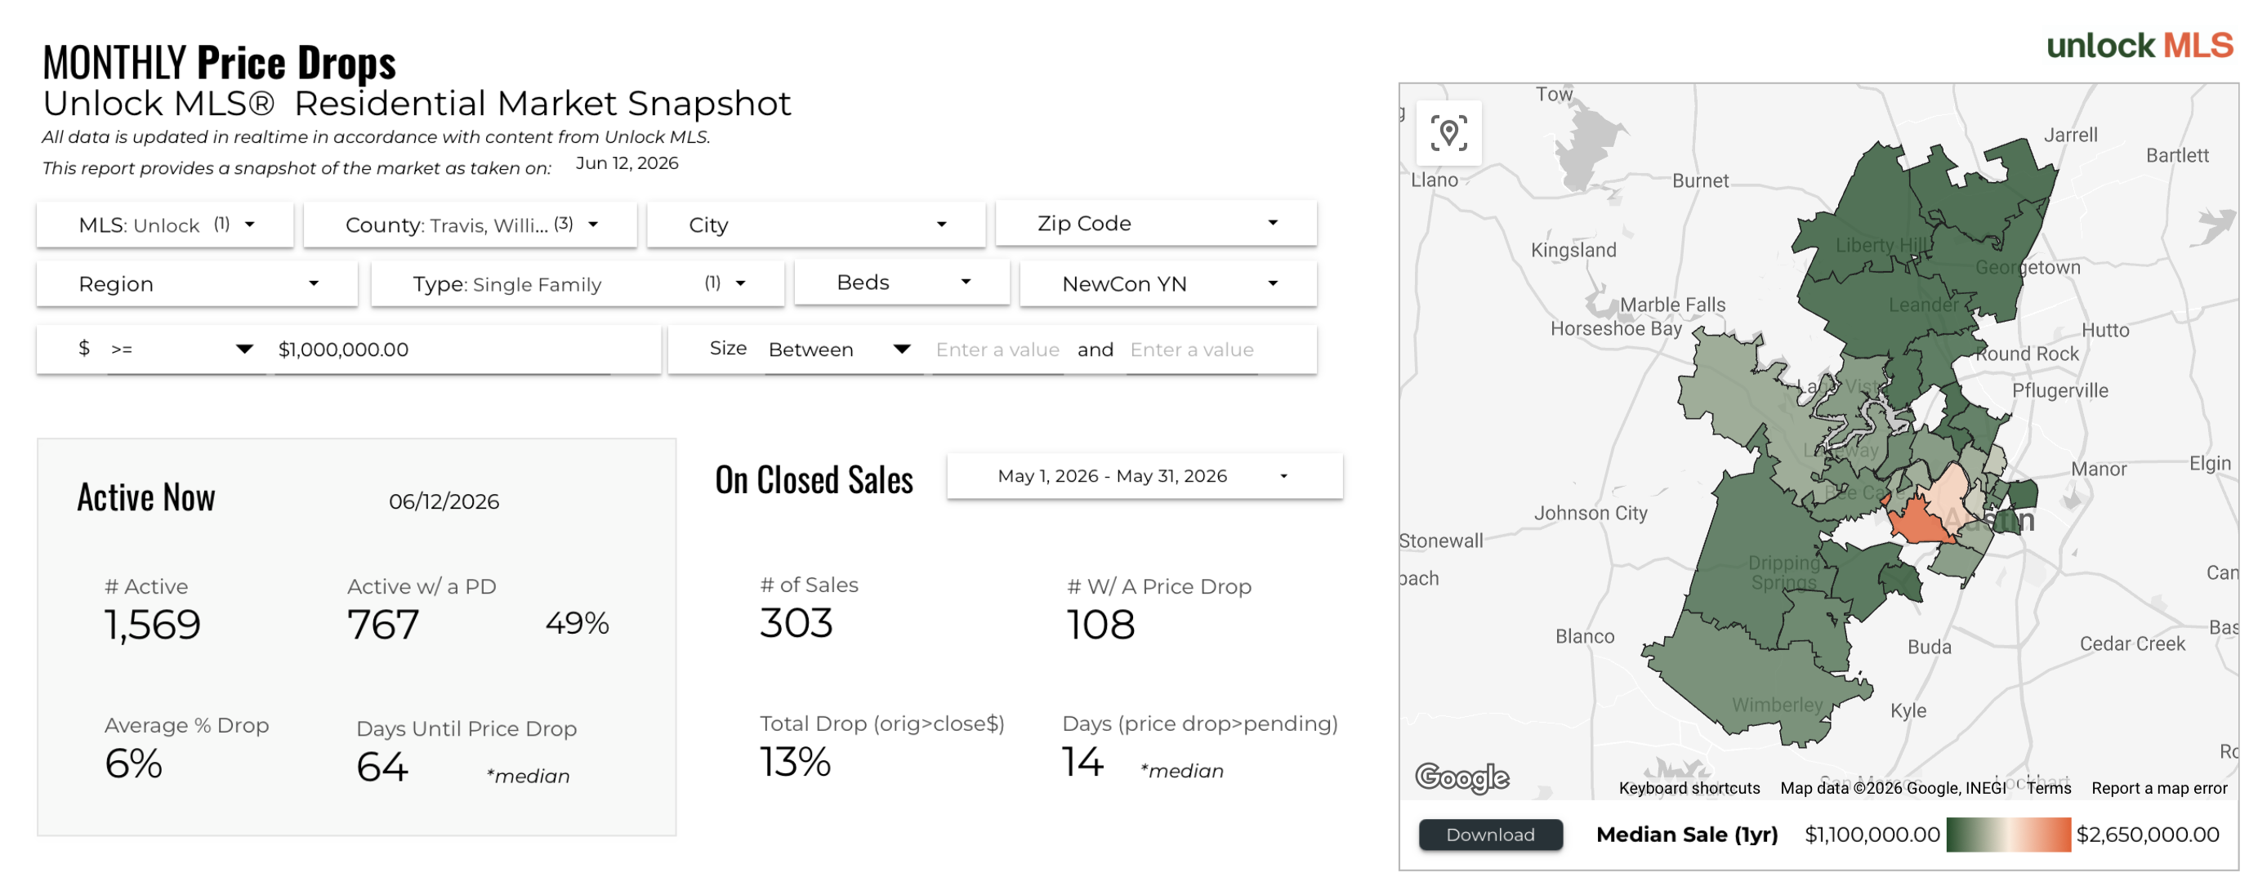
Task: Open the Region filter dropdown
Action: tap(197, 283)
